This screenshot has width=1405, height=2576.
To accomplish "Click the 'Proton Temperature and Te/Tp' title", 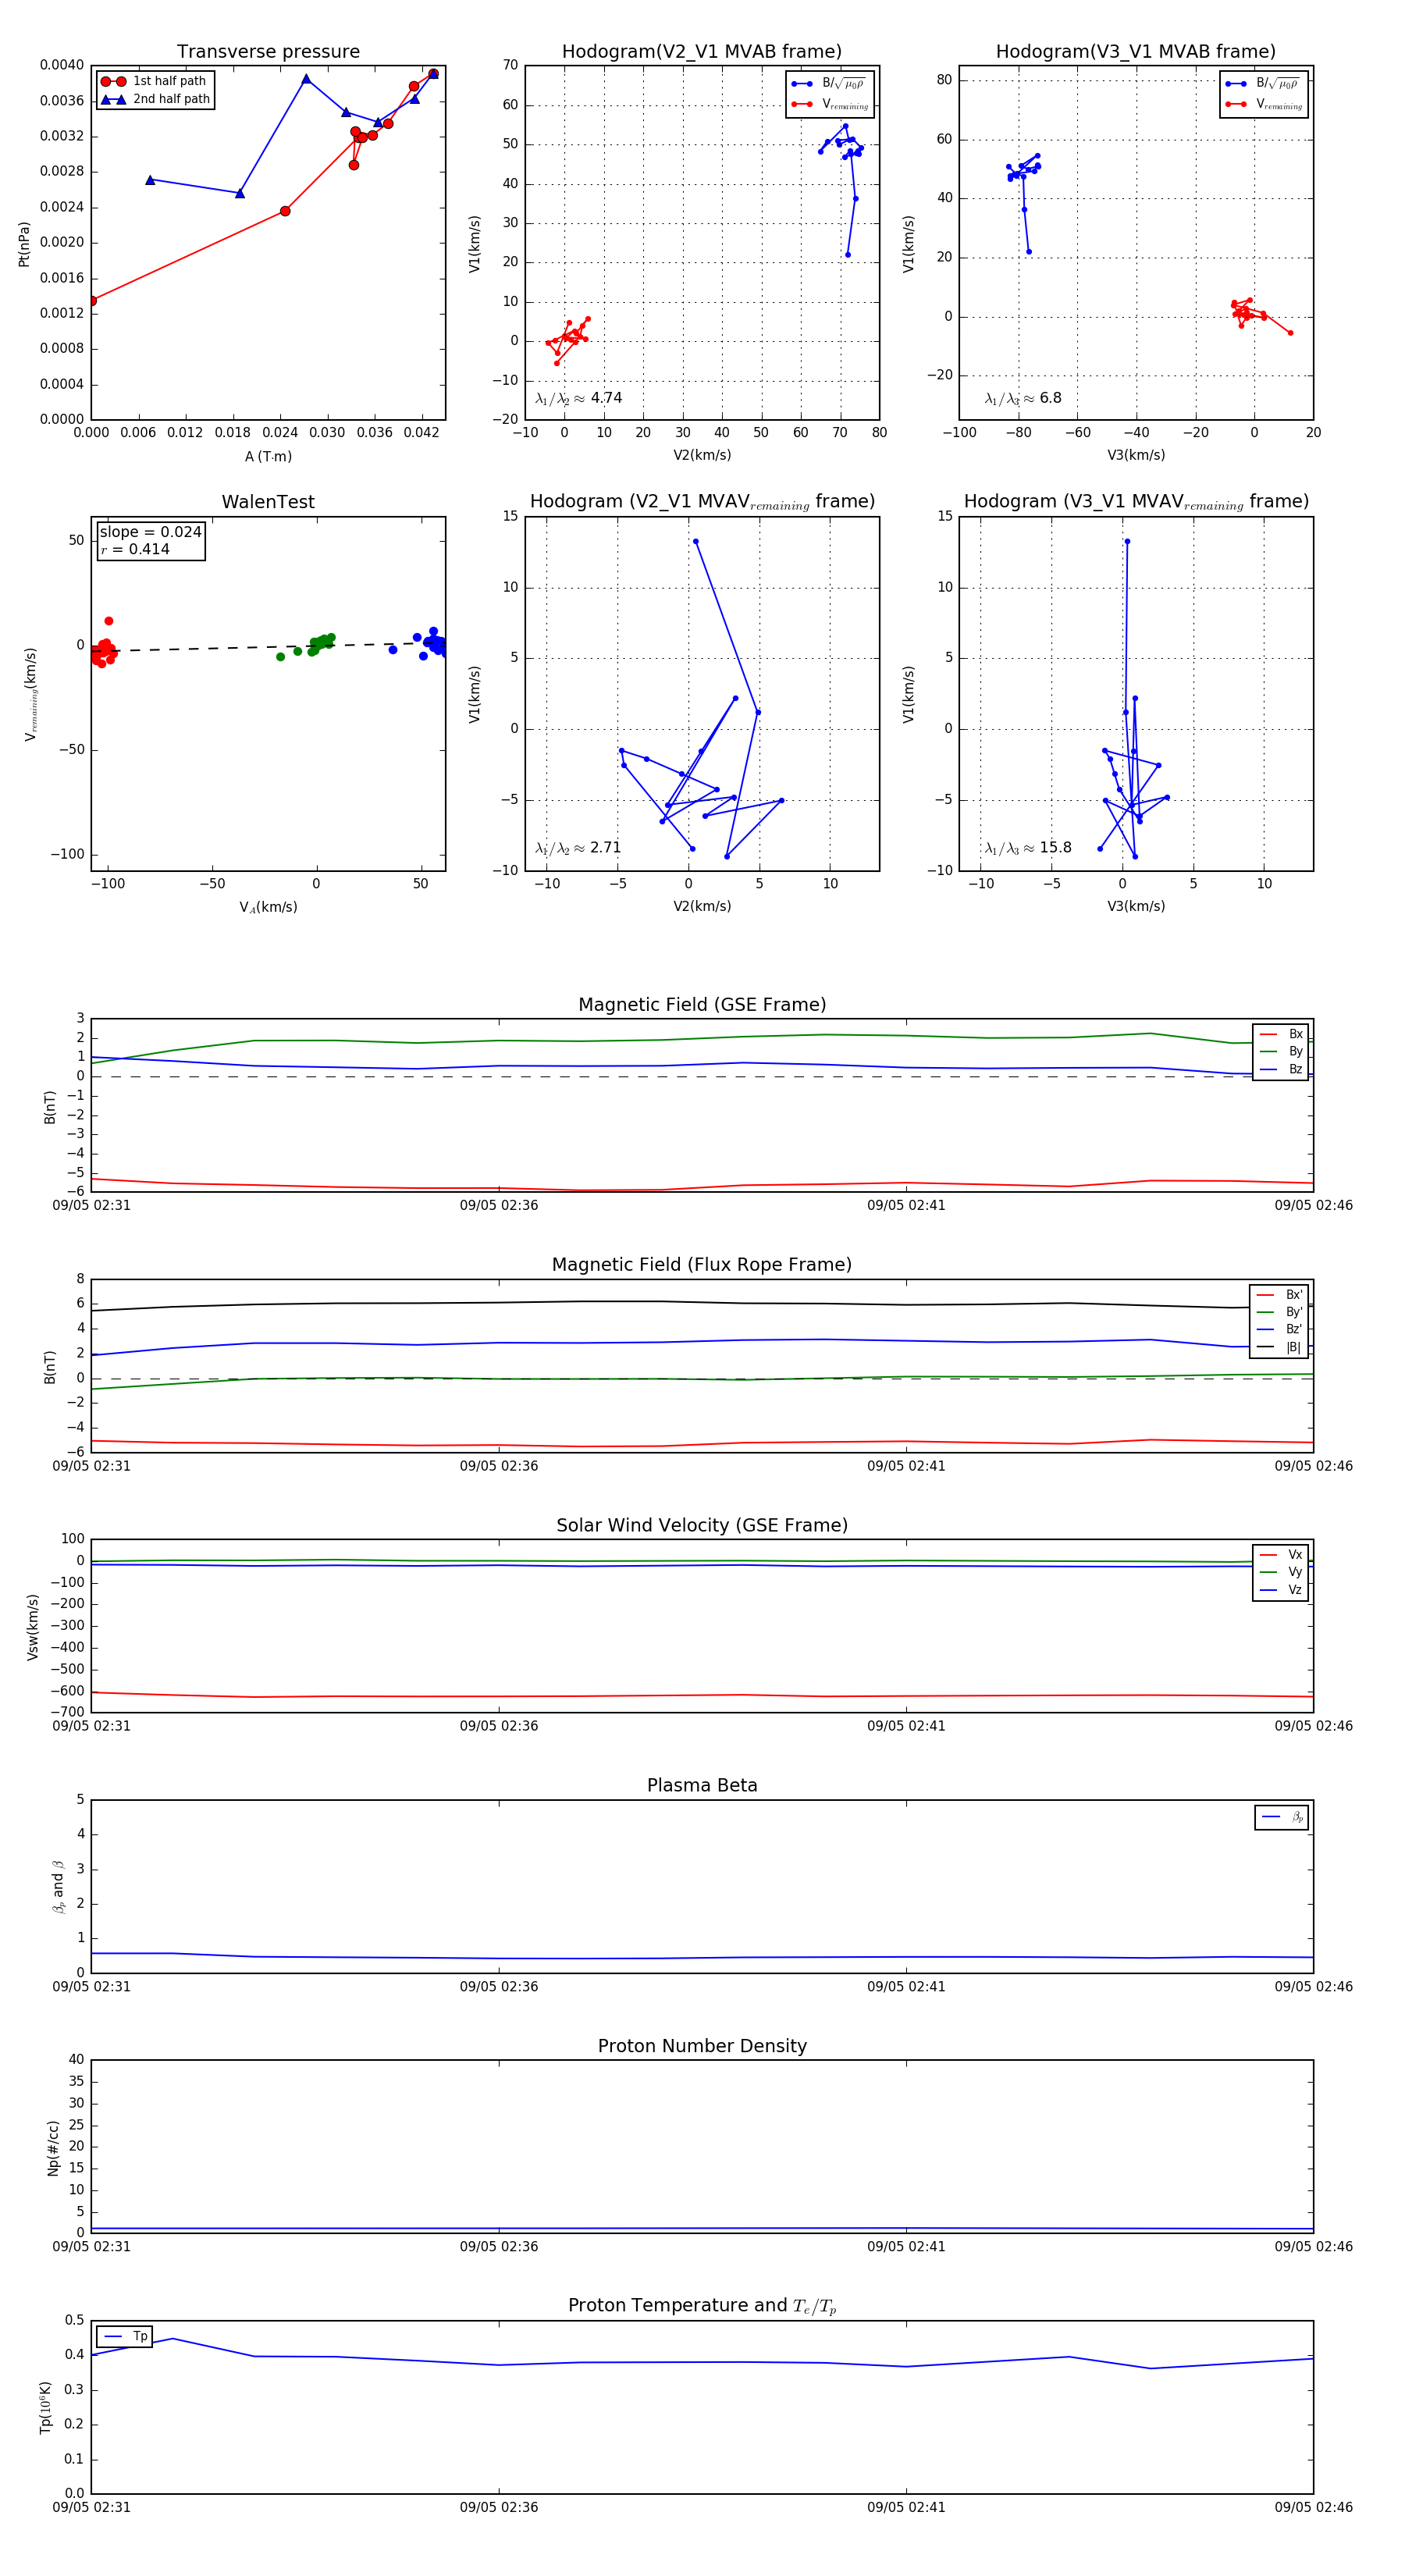I will pyautogui.click(x=702, y=2306).
